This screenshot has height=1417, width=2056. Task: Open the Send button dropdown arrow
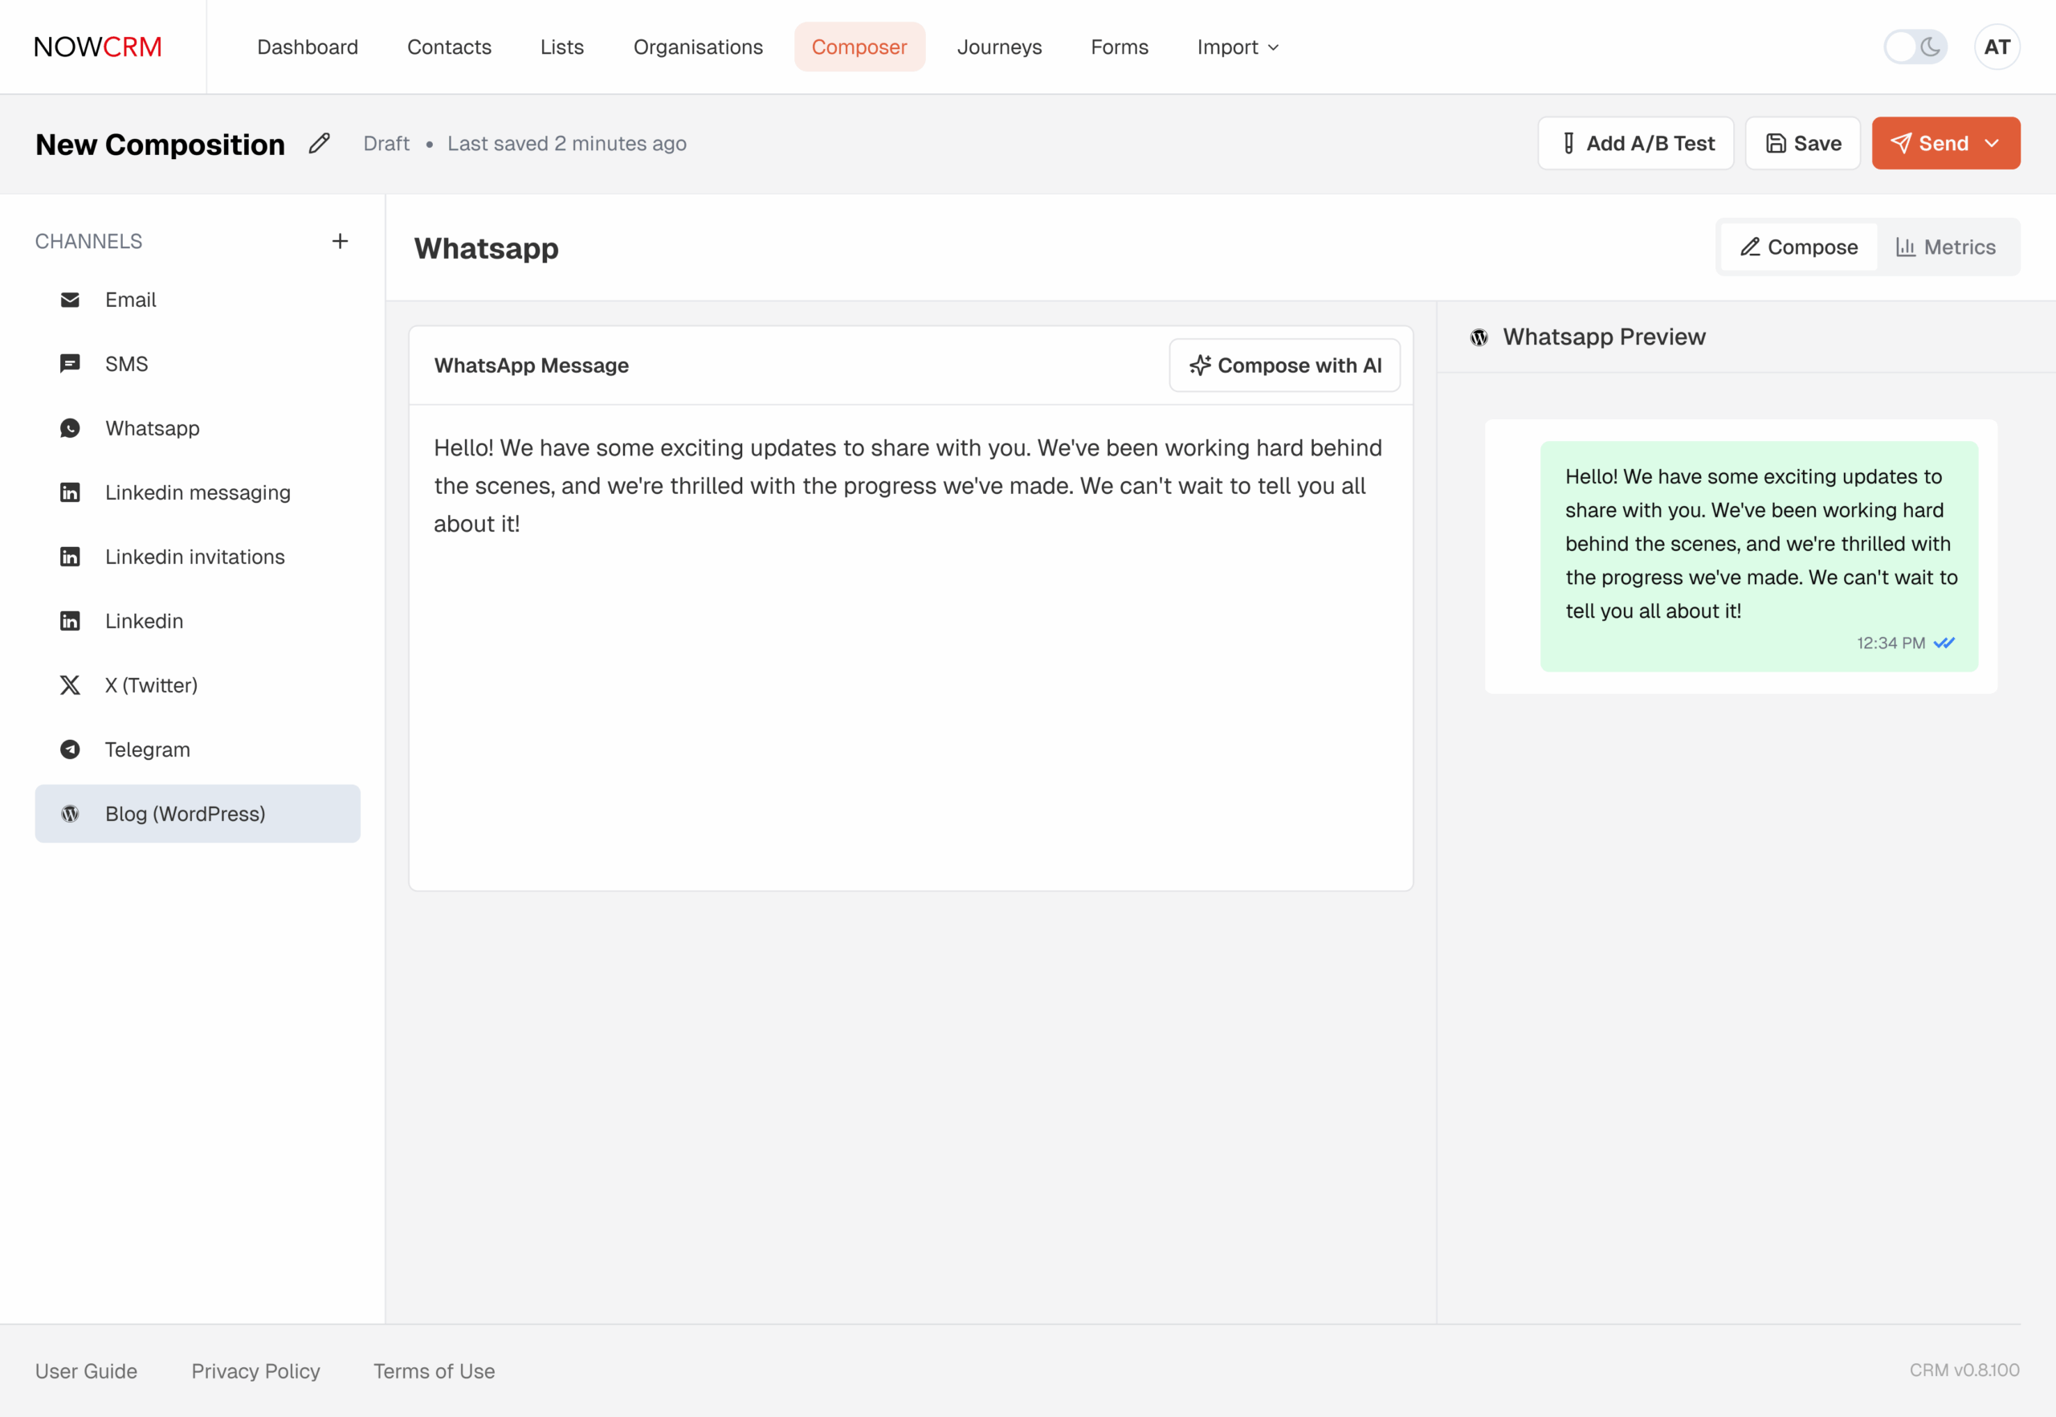(1991, 144)
